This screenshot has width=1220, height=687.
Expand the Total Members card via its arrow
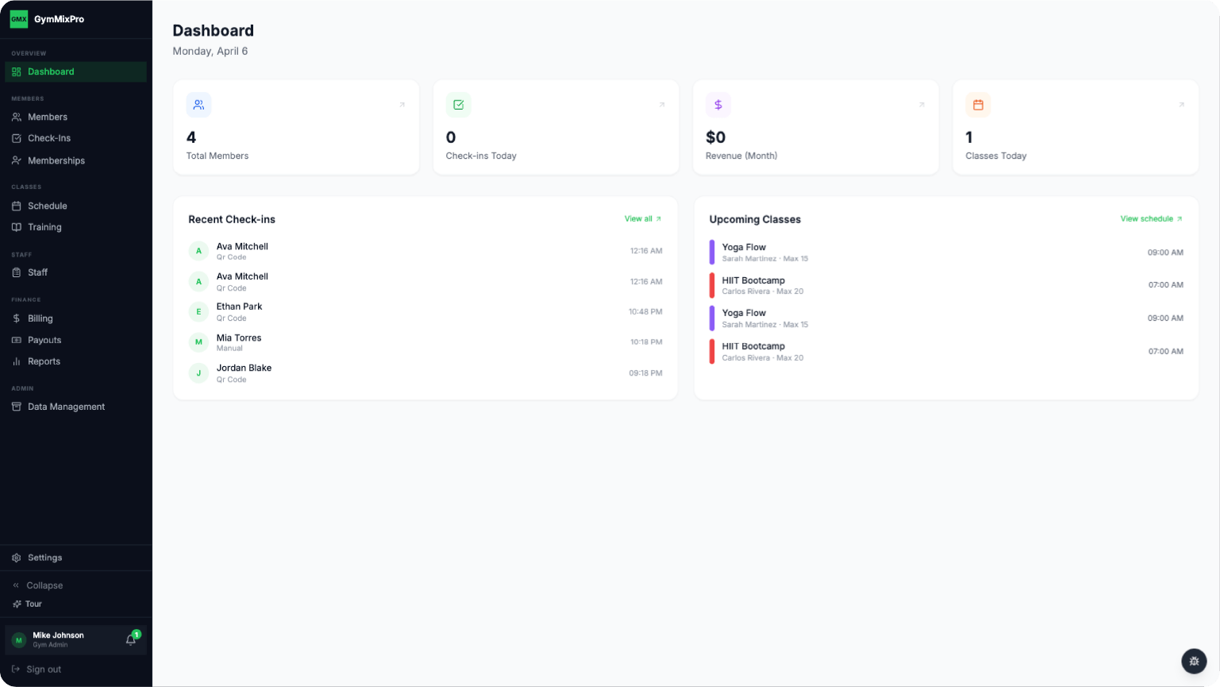pos(402,104)
